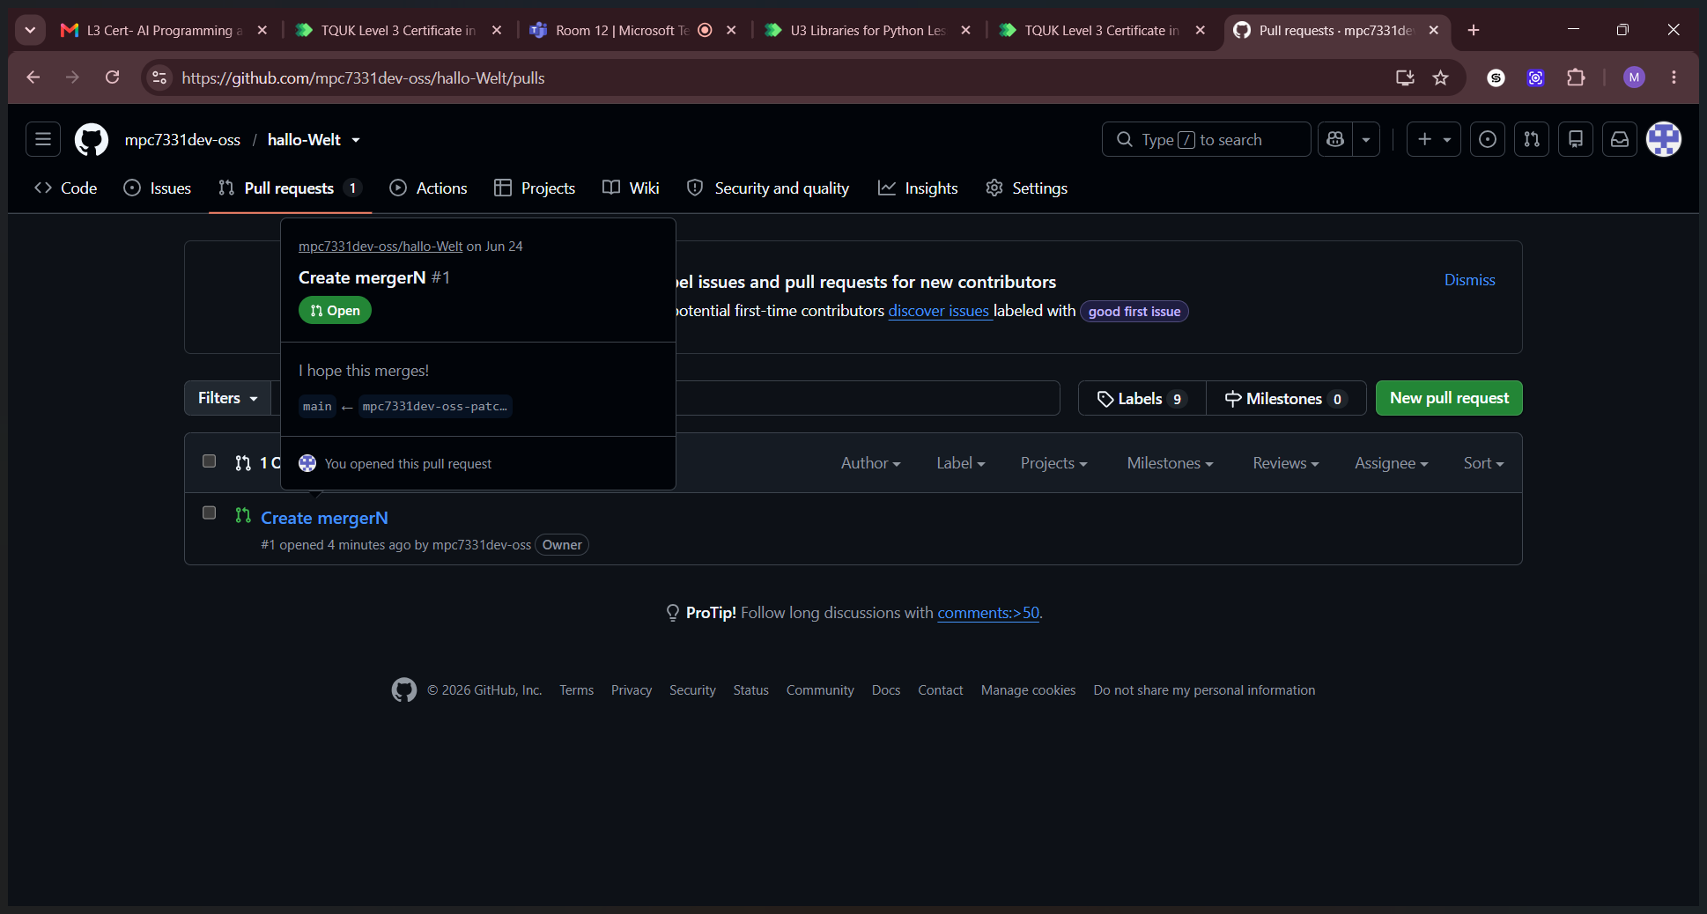Reload the page with the refresh icon

112,77
